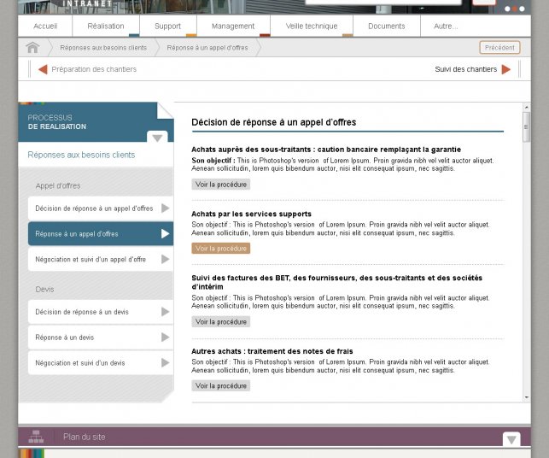Click the sitemap icon in Plan du site bar
This screenshot has height=458, width=549.
pos(36,437)
